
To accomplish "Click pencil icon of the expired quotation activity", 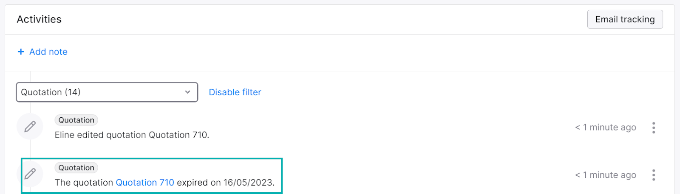I will pos(30,174).
